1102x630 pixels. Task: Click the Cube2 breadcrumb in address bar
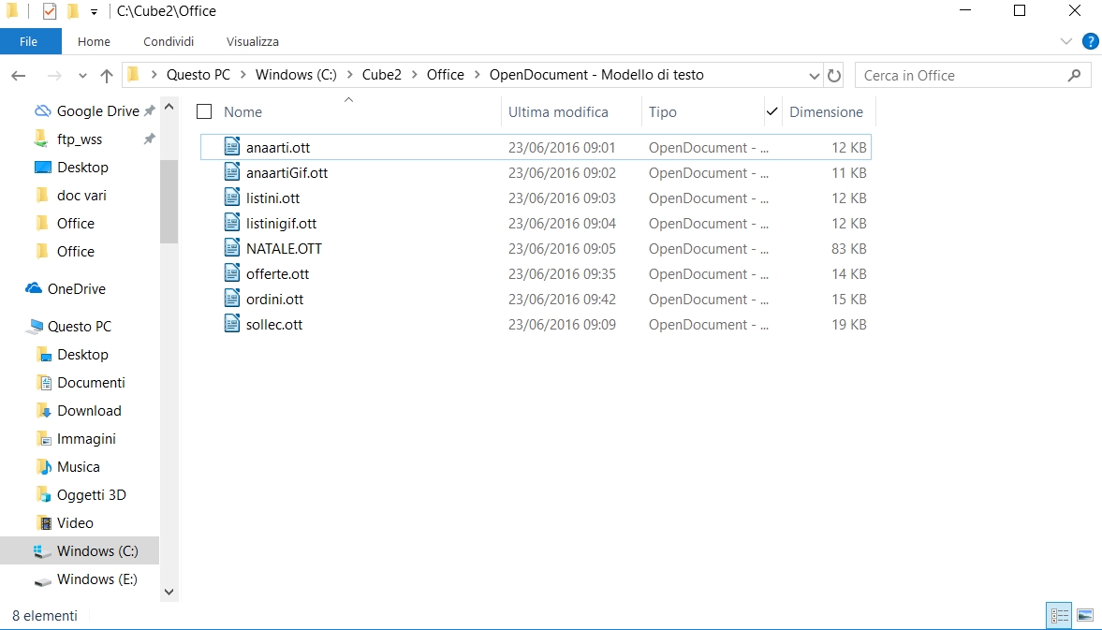381,76
